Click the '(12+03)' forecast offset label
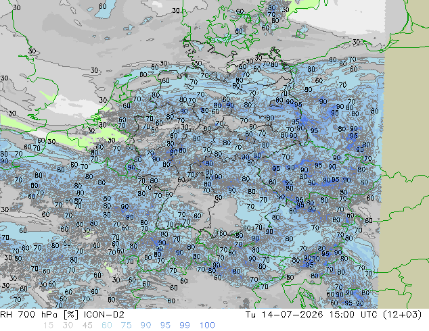 (x=402, y=315)
